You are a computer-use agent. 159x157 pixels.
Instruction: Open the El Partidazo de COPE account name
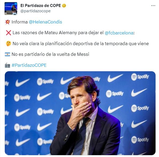(x=41, y=6)
